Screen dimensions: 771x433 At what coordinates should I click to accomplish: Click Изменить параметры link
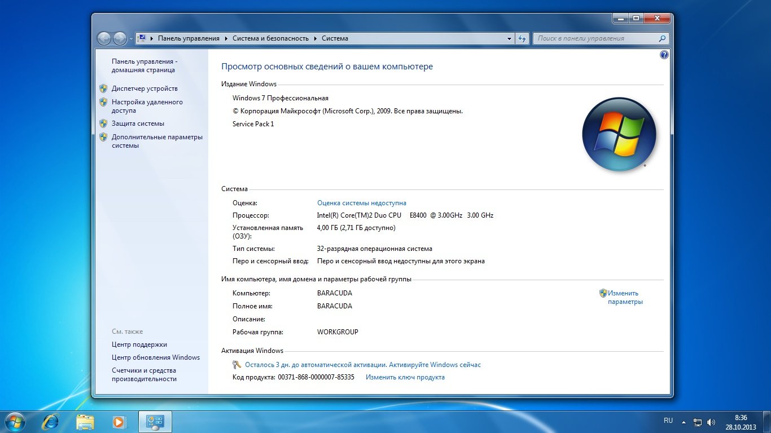625,297
